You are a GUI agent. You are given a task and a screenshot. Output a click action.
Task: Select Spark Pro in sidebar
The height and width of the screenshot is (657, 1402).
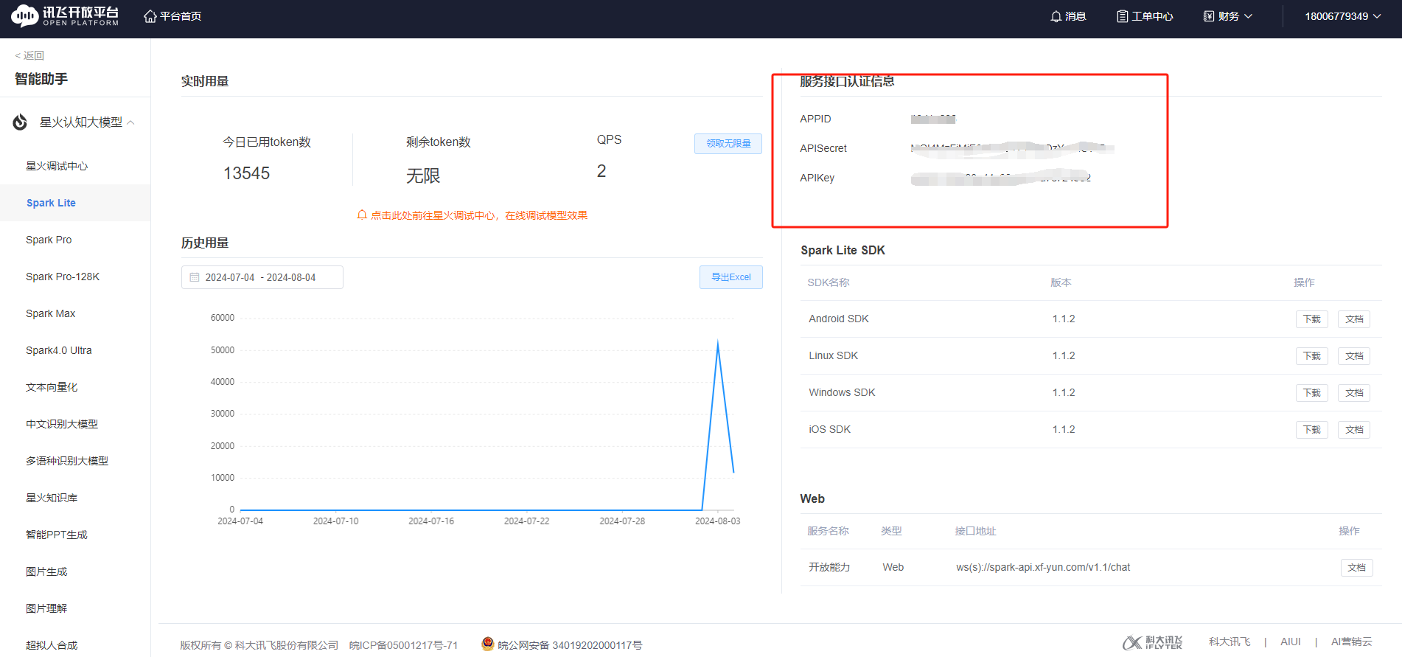49,240
